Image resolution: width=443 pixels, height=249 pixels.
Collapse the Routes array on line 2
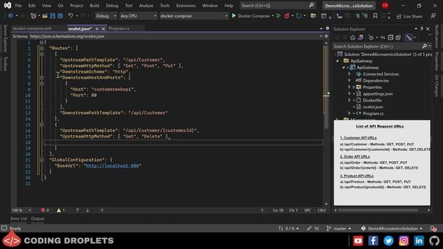[x=42, y=48]
